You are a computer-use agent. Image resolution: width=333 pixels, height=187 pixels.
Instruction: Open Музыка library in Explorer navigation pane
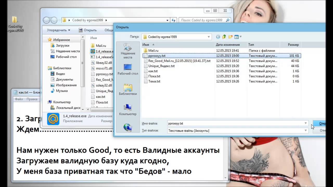point(59,91)
